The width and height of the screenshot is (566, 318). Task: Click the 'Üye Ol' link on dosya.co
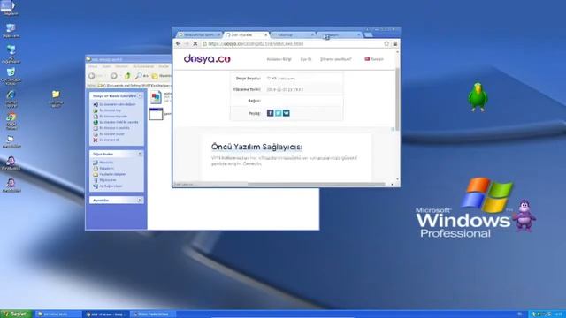[x=306, y=59]
